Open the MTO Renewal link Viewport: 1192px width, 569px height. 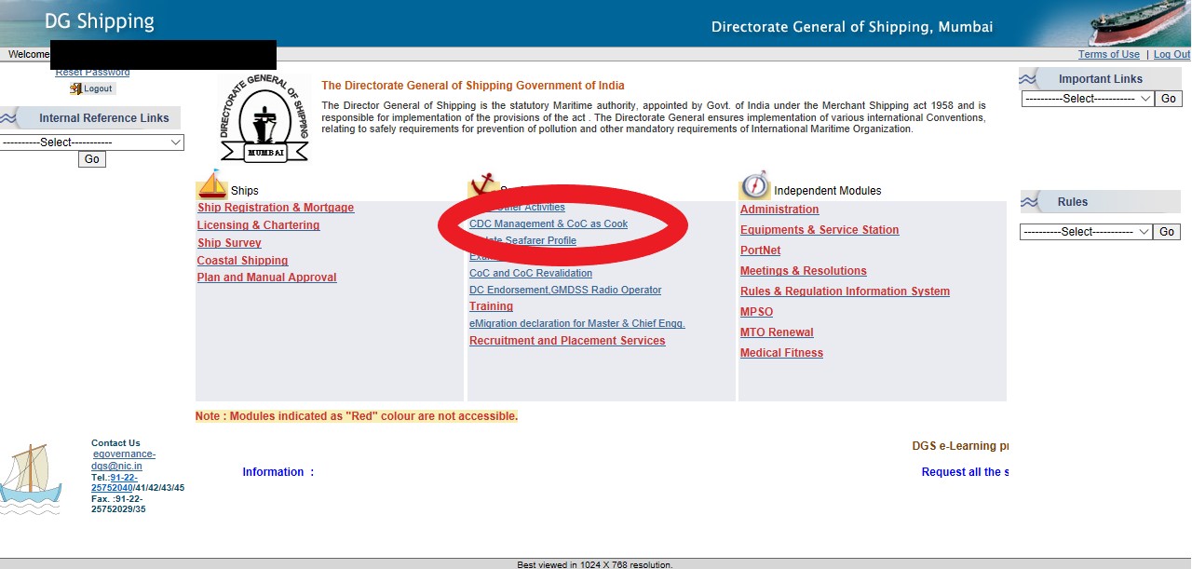click(777, 332)
